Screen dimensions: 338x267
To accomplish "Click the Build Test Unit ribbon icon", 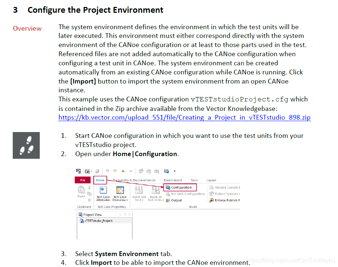I will pyautogui.click(x=139, y=190).
